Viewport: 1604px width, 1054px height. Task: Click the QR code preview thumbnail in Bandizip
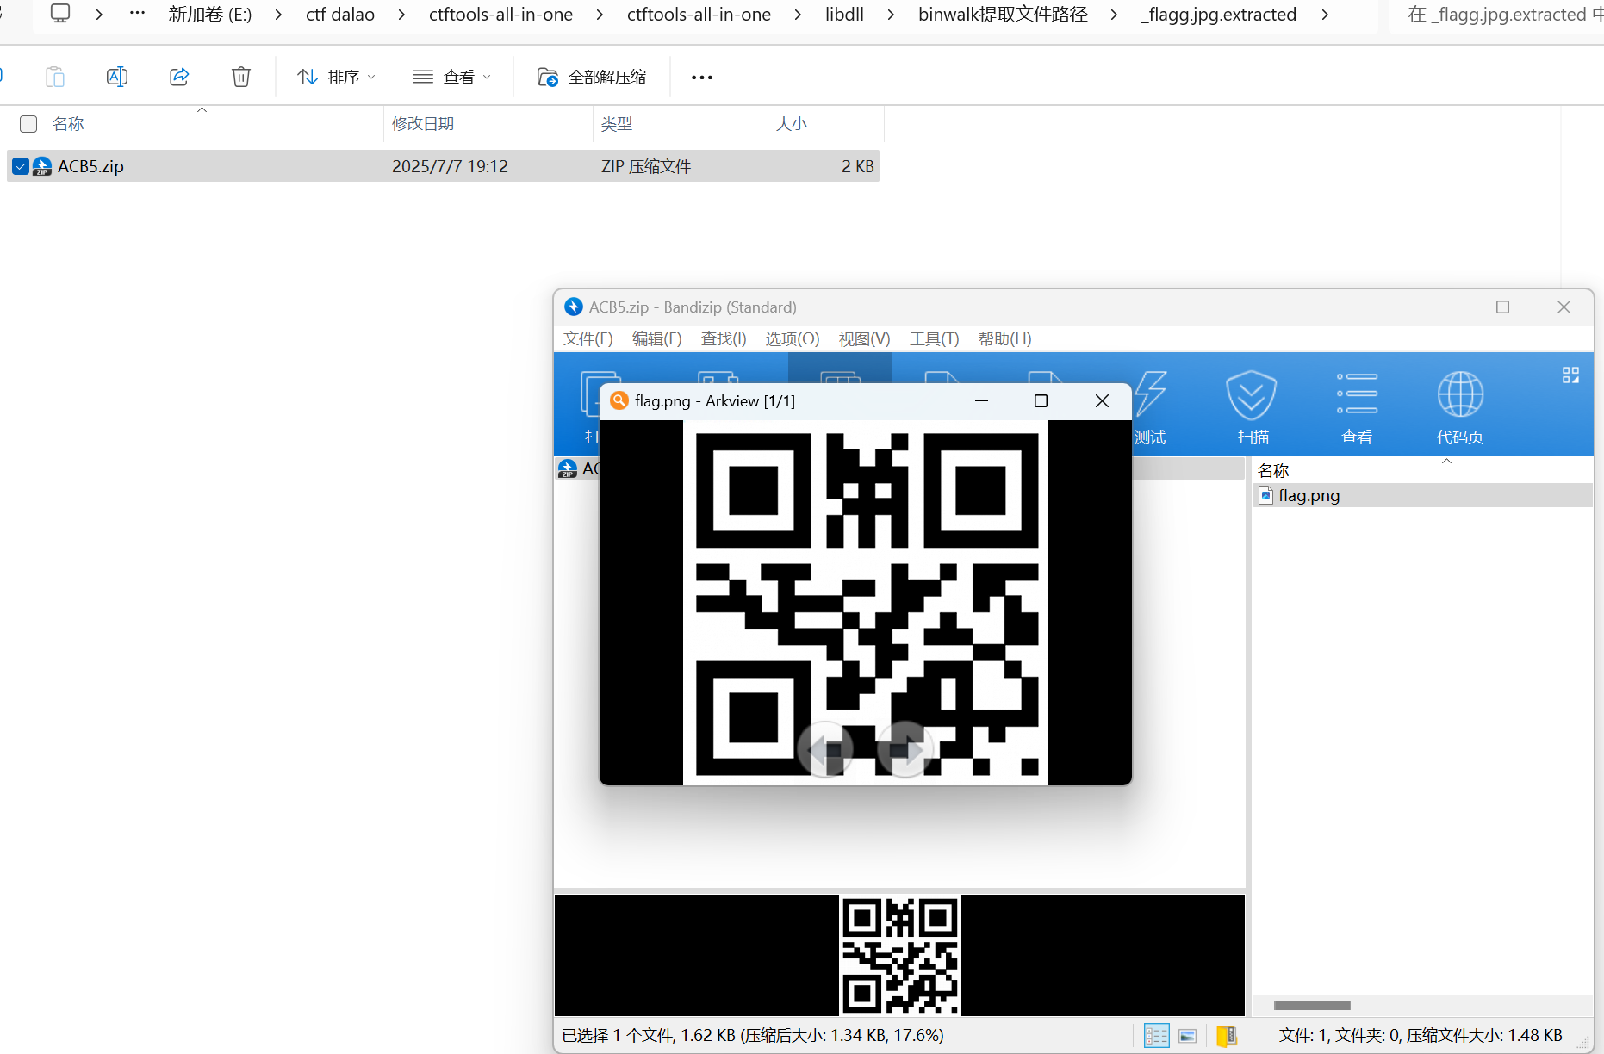[899, 955]
